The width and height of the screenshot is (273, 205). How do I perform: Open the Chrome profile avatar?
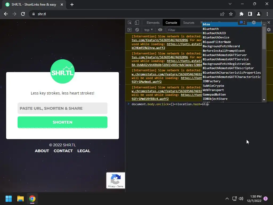click(x=259, y=14)
